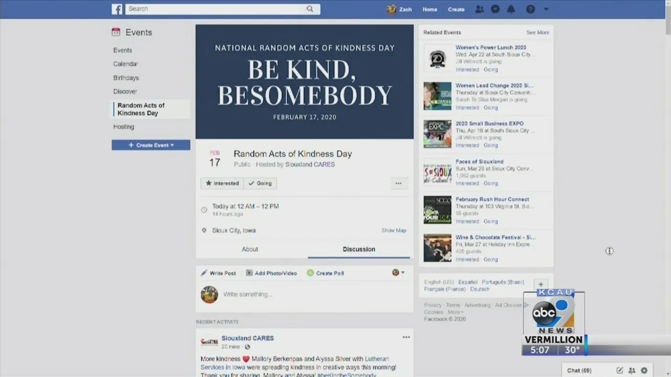This screenshot has width=671, height=377.
Task: Click See More in Related Events
Action: (538, 32)
